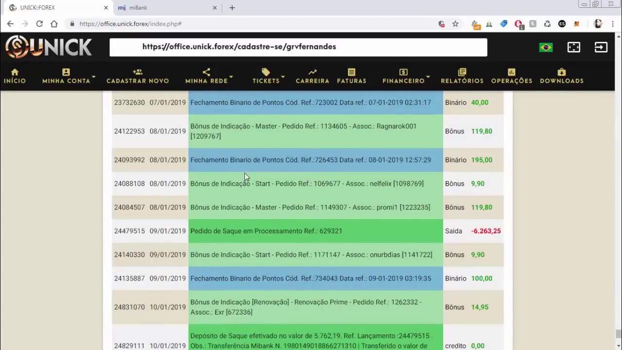Screen dimensions: 622x350
Task: Log out using the exit arrow icon
Action: pyautogui.click(x=601, y=47)
